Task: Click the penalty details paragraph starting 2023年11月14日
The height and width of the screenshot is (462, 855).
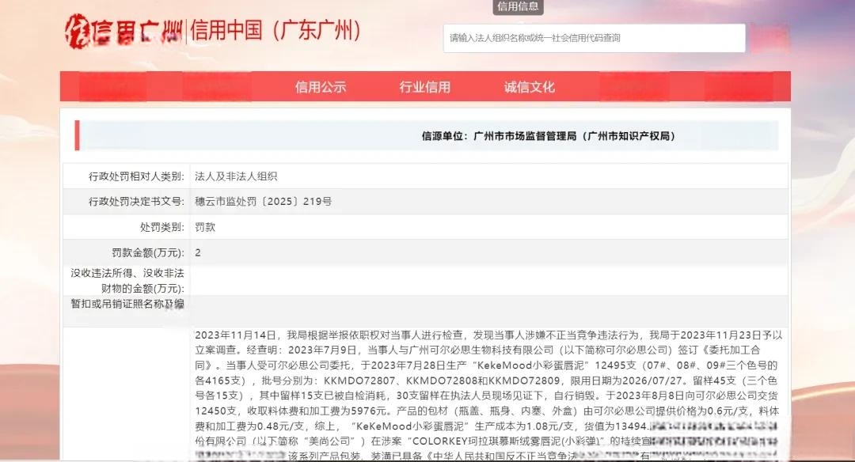Action: [x=488, y=396]
